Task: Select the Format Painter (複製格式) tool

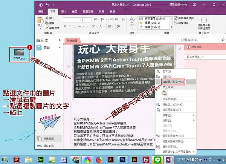Action: (x=52, y=28)
